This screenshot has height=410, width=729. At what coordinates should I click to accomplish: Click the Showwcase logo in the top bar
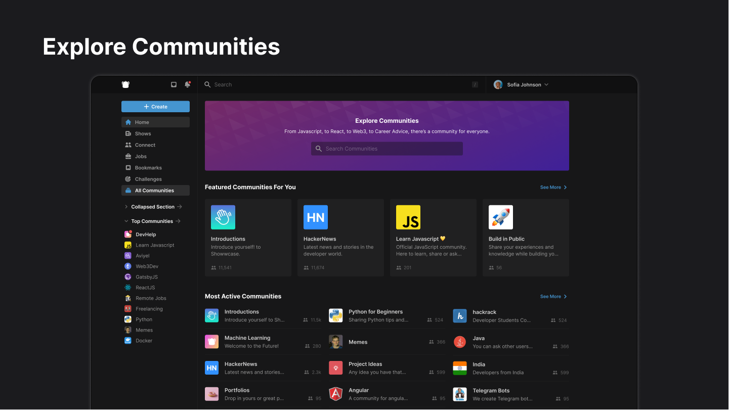pos(125,84)
